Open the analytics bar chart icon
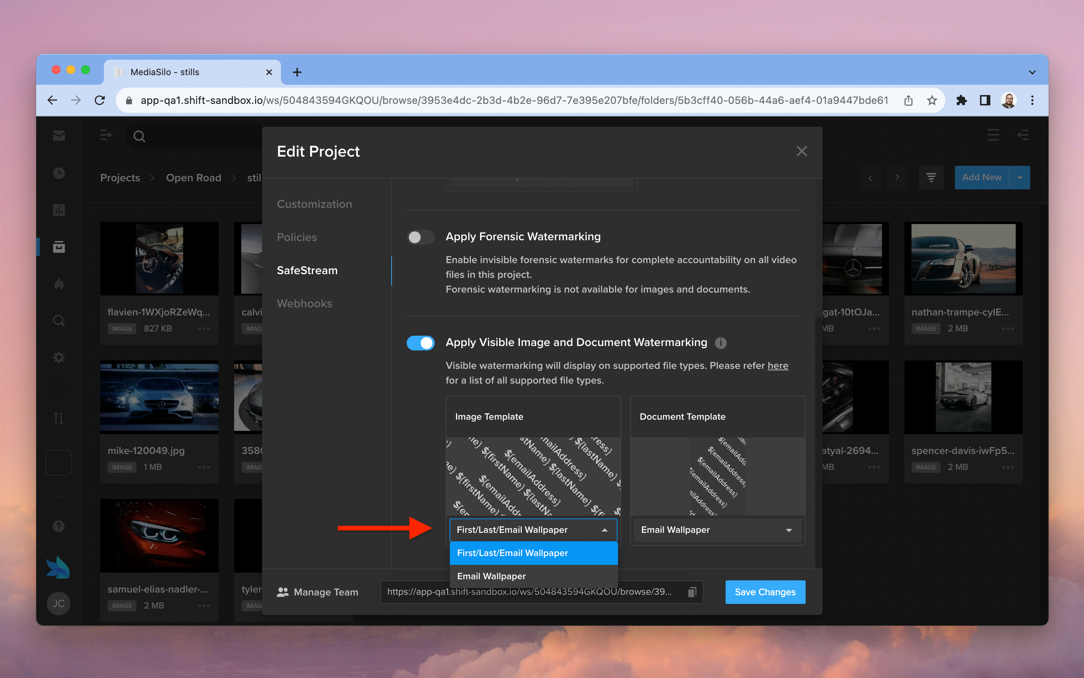This screenshot has width=1084, height=678. click(59, 210)
